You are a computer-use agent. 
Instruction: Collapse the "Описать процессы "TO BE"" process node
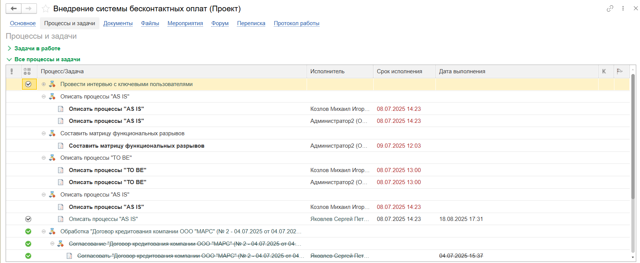point(44,158)
